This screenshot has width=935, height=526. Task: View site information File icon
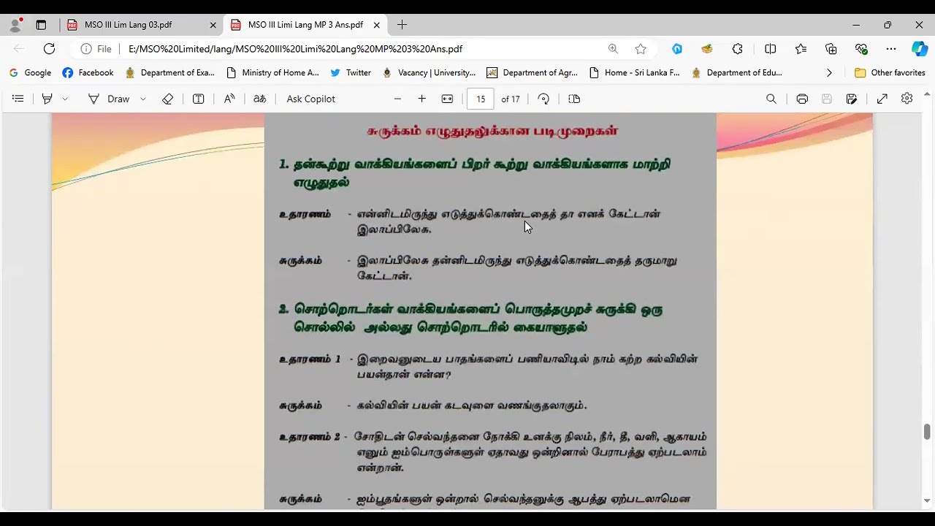pyautogui.click(x=96, y=49)
